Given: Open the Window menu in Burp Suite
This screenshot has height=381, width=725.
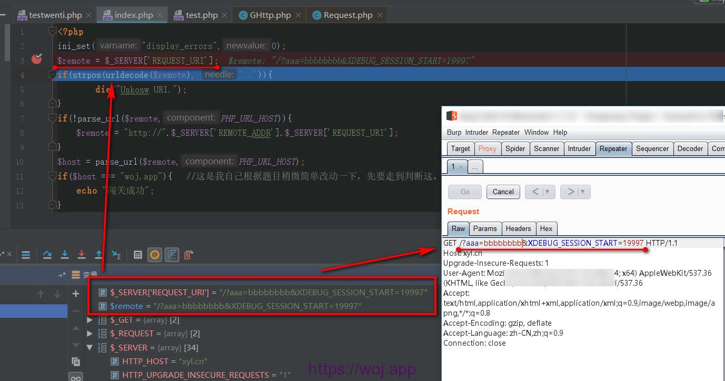Looking at the screenshot, I should click(537, 132).
